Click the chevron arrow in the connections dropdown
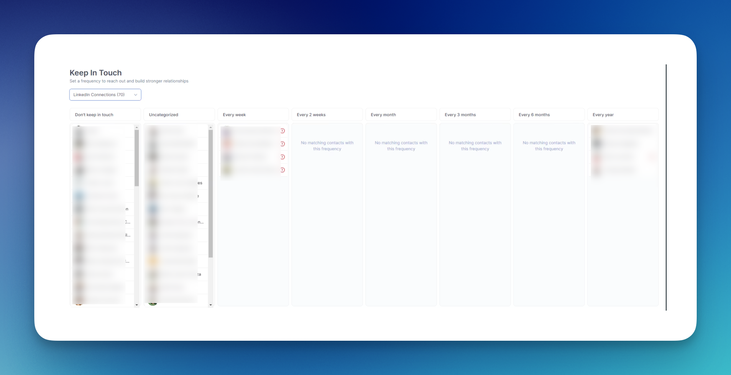731x375 pixels. pyautogui.click(x=135, y=95)
